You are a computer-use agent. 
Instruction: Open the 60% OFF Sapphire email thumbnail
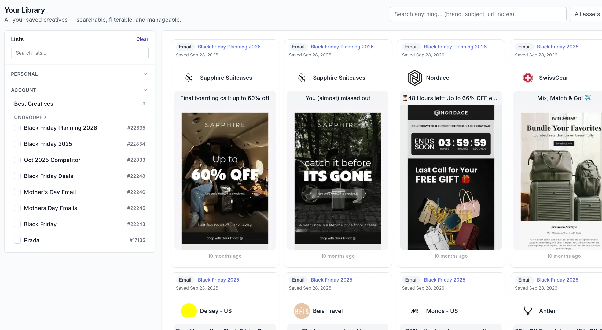coord(225,178)
